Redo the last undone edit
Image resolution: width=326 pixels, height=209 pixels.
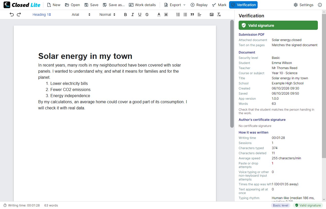pos(19,15)
